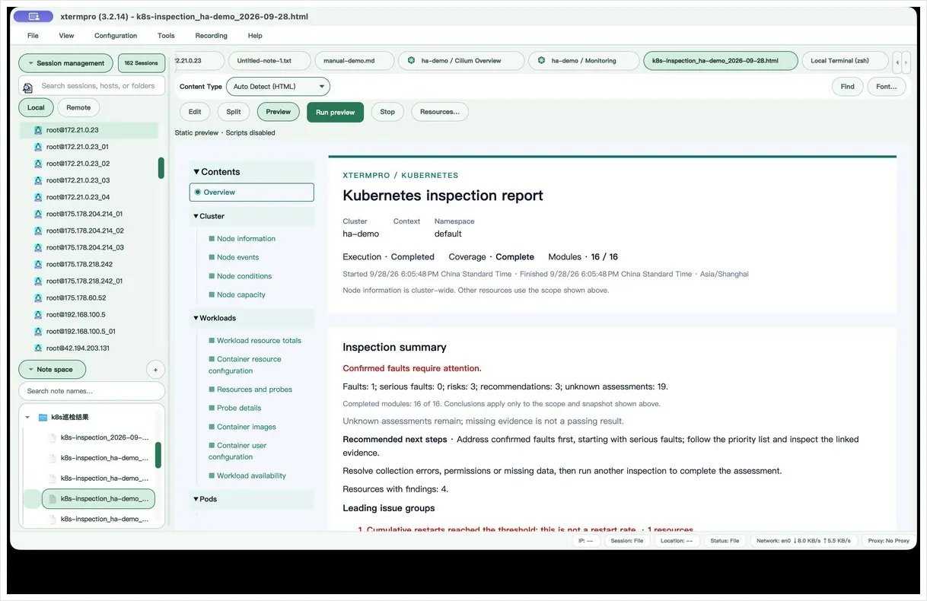Collapse the k8s巡检结果 folder
This screenshot has height=601, width=927.
pos(28,417)
